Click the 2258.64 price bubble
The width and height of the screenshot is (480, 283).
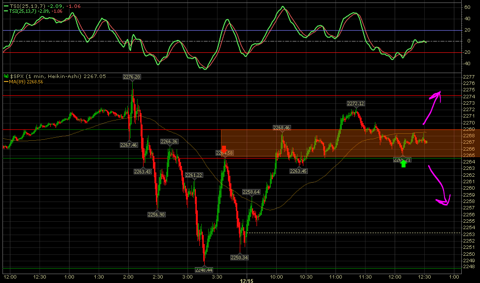(x=251, y=192)
